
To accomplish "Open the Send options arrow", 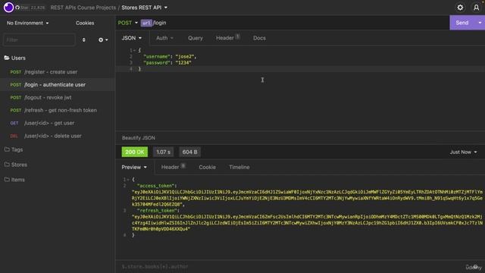I will point(480,23).
